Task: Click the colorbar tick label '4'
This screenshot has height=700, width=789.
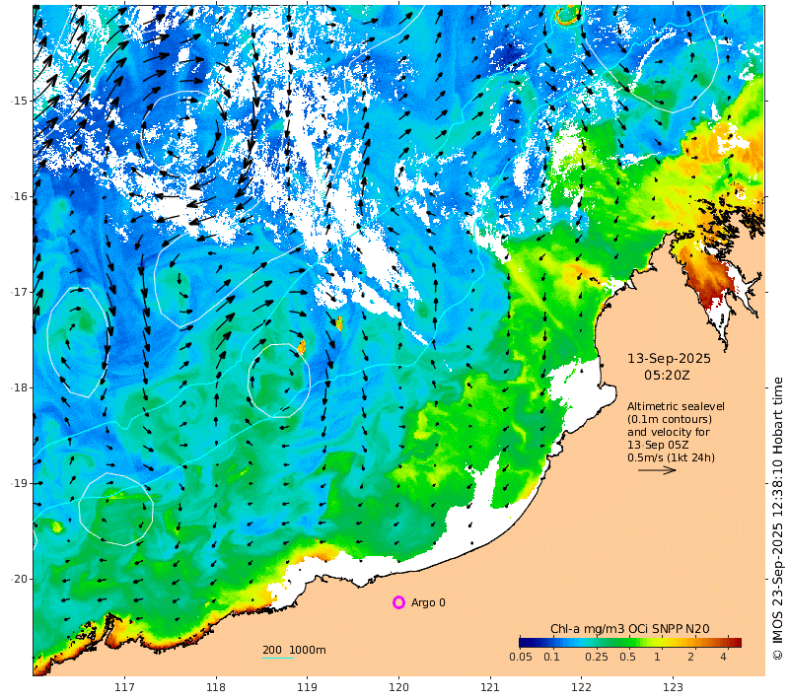Action: pos(724,657)
